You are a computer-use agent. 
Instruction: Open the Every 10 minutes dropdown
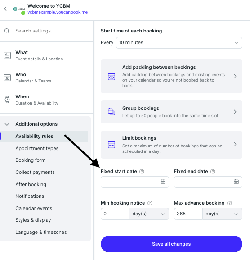tap(179, 43)
